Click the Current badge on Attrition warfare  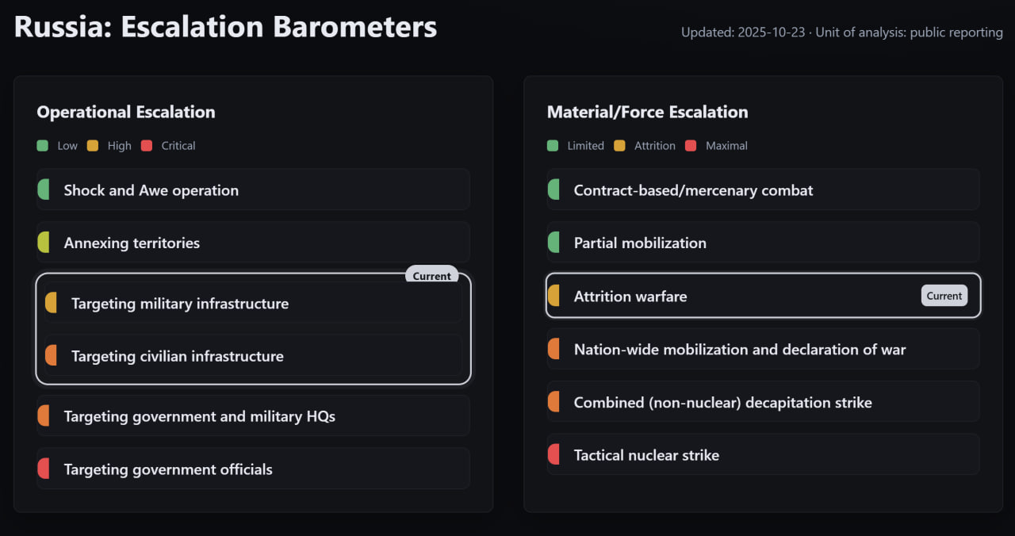pyautogui.click(x=944, y=296)
